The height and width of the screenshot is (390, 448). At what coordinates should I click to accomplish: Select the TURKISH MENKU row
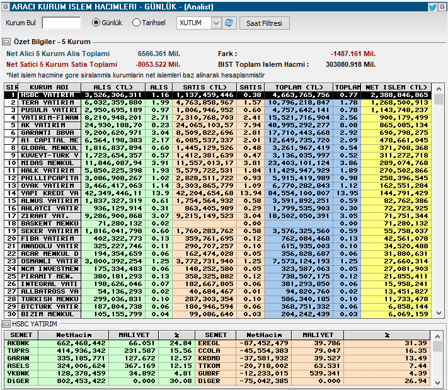pos(218,299)
